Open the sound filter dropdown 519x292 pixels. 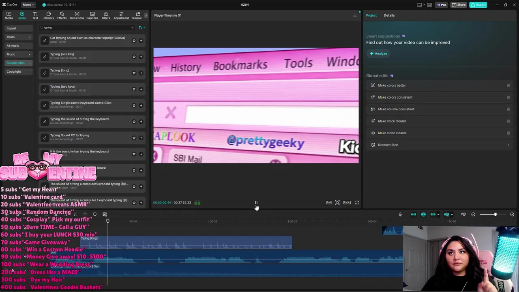point(142,28)
